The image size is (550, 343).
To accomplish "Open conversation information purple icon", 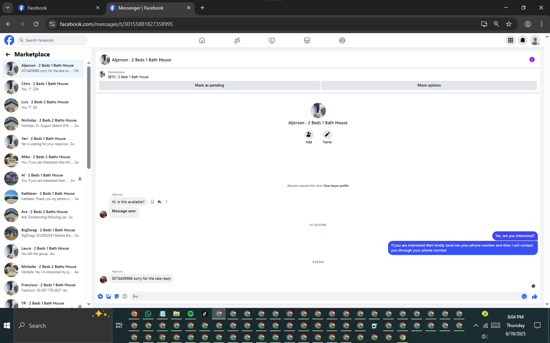I will (x=532, y=59).
